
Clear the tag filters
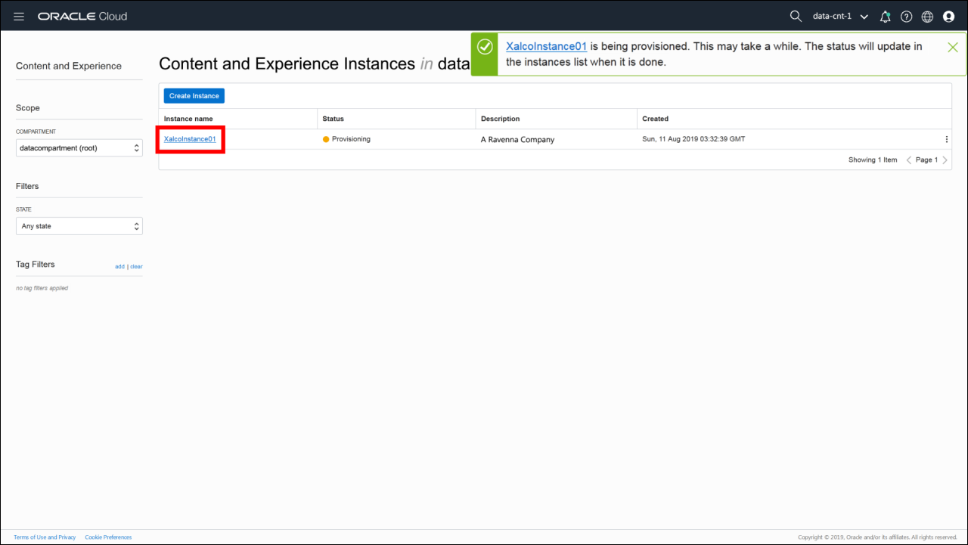click(136, 267)
